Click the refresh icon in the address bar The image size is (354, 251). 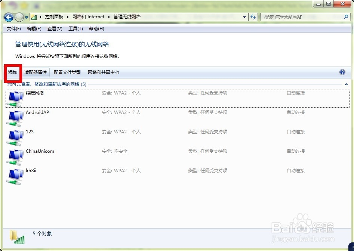(253, 17)
